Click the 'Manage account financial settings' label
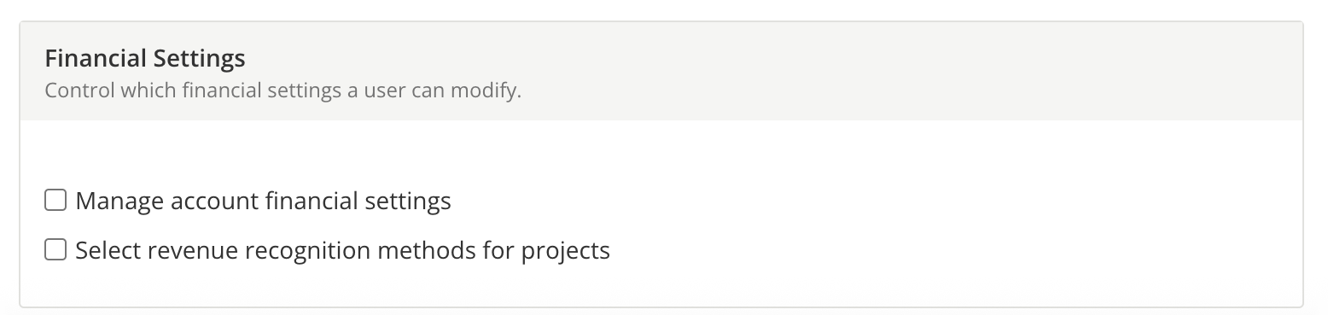Screen dimensions: 1328x333 tap(263, 202)
